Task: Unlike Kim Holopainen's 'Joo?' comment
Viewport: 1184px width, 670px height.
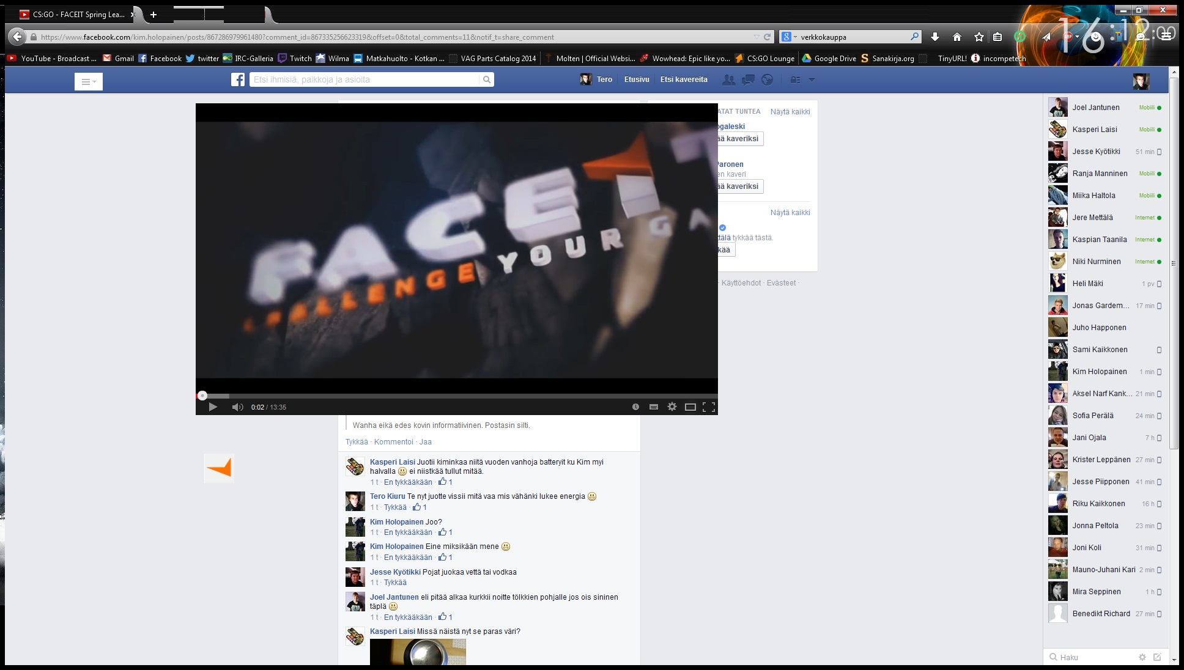Action: 408,532
